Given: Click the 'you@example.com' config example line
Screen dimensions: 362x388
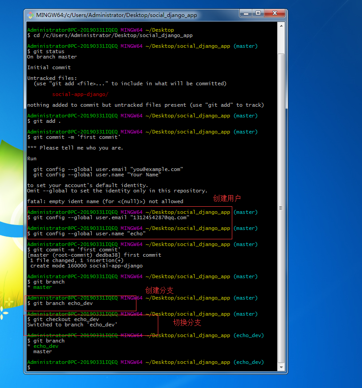Looking at the screenshot, I should point(108,169).
